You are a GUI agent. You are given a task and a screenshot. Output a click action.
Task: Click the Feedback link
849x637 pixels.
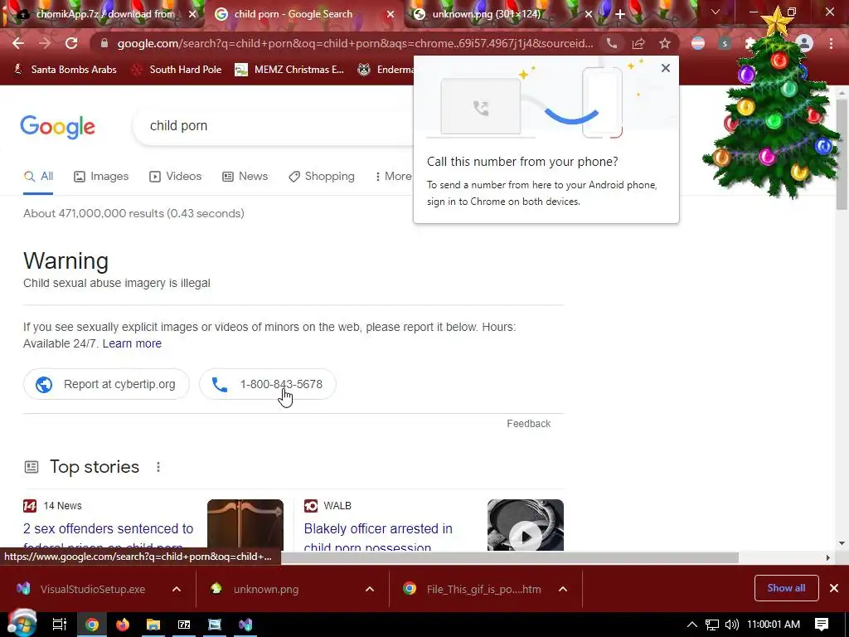528,424
